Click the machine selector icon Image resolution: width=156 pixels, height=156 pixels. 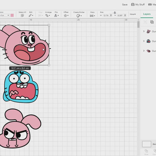click(x=150, y=5)
